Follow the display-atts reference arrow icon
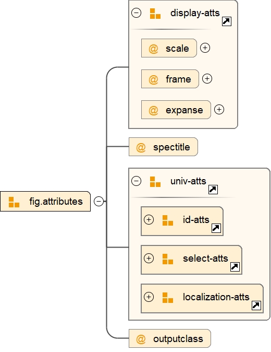Viewport: 271px width, 352px height. click(x=227, y=21)
